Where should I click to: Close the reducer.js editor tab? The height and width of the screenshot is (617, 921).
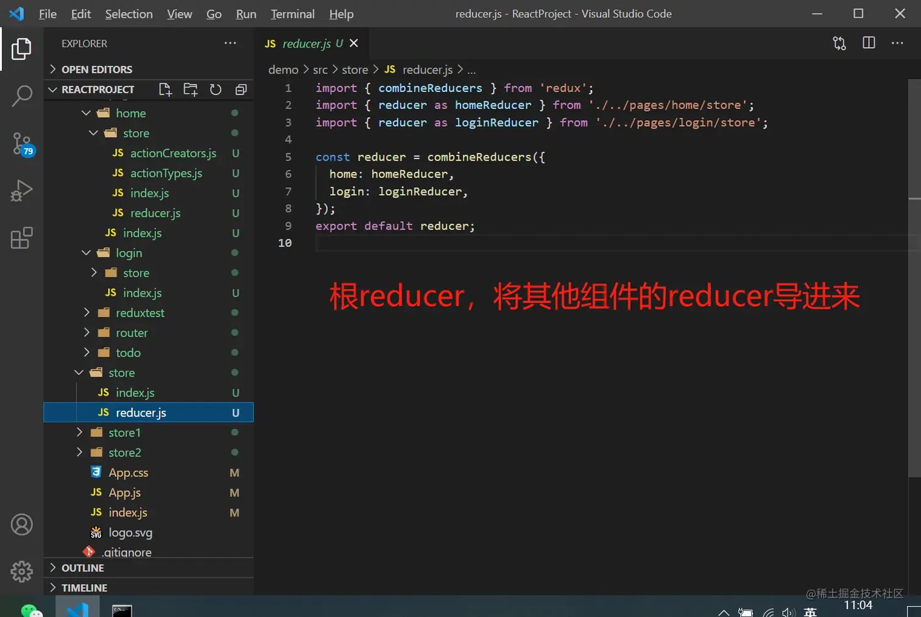354,43
